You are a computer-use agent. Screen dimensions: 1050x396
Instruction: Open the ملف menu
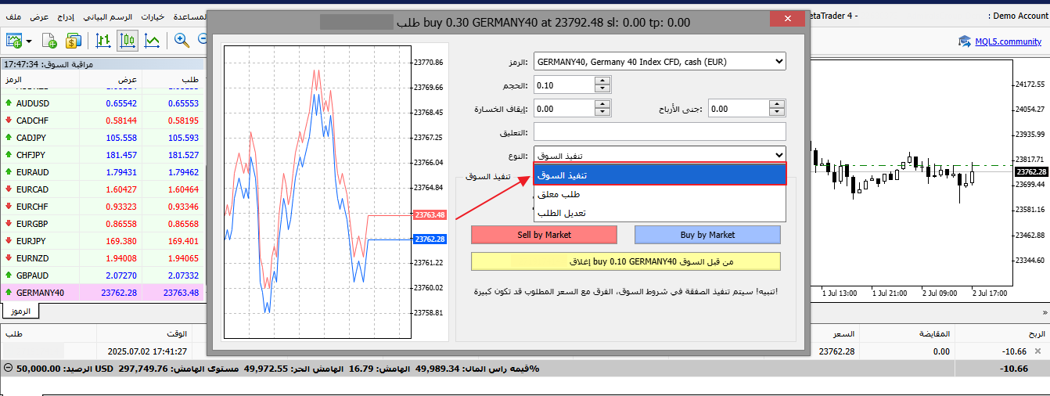coord(14,16)
